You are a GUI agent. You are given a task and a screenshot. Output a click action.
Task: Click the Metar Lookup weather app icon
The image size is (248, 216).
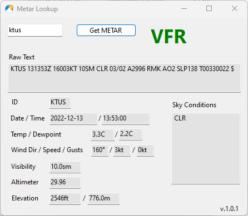tap(9, 9)
